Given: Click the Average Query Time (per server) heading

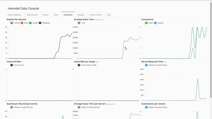Looking at the screenshot, I should [90, 104].
